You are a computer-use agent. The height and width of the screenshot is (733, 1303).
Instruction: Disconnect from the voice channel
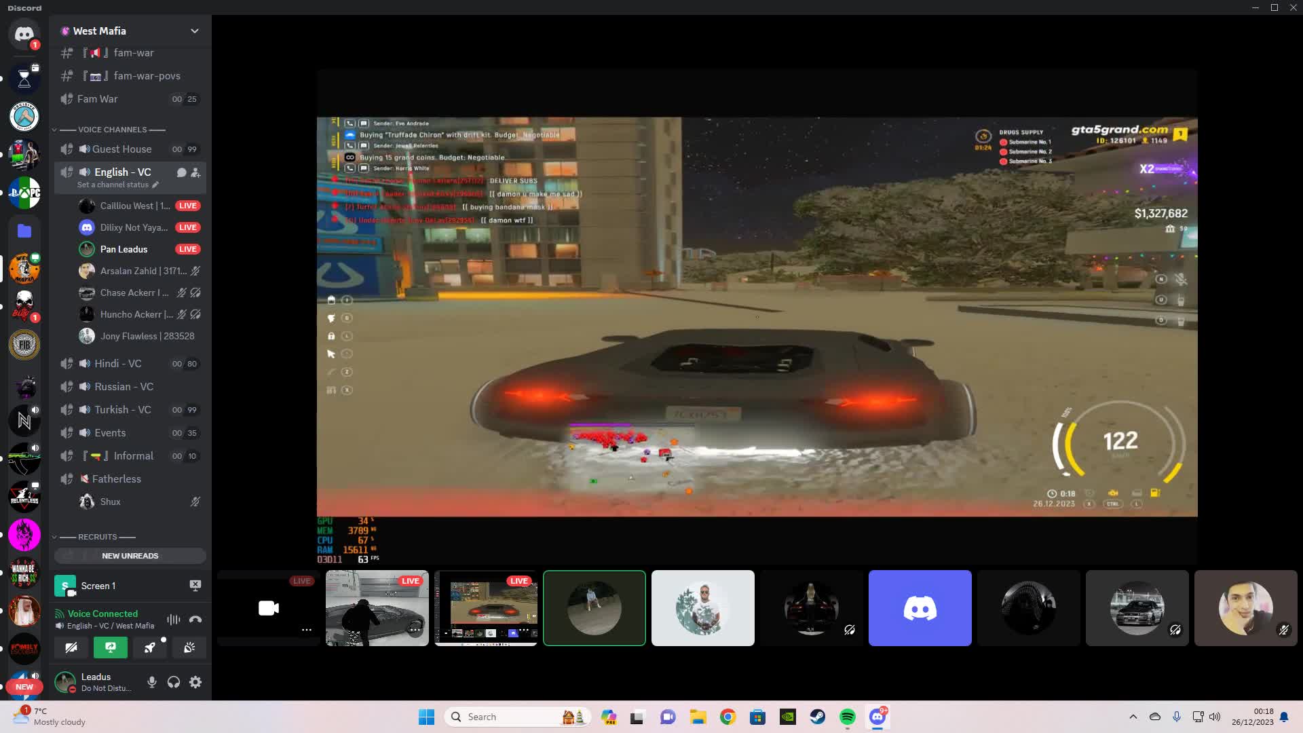(195, 619)
